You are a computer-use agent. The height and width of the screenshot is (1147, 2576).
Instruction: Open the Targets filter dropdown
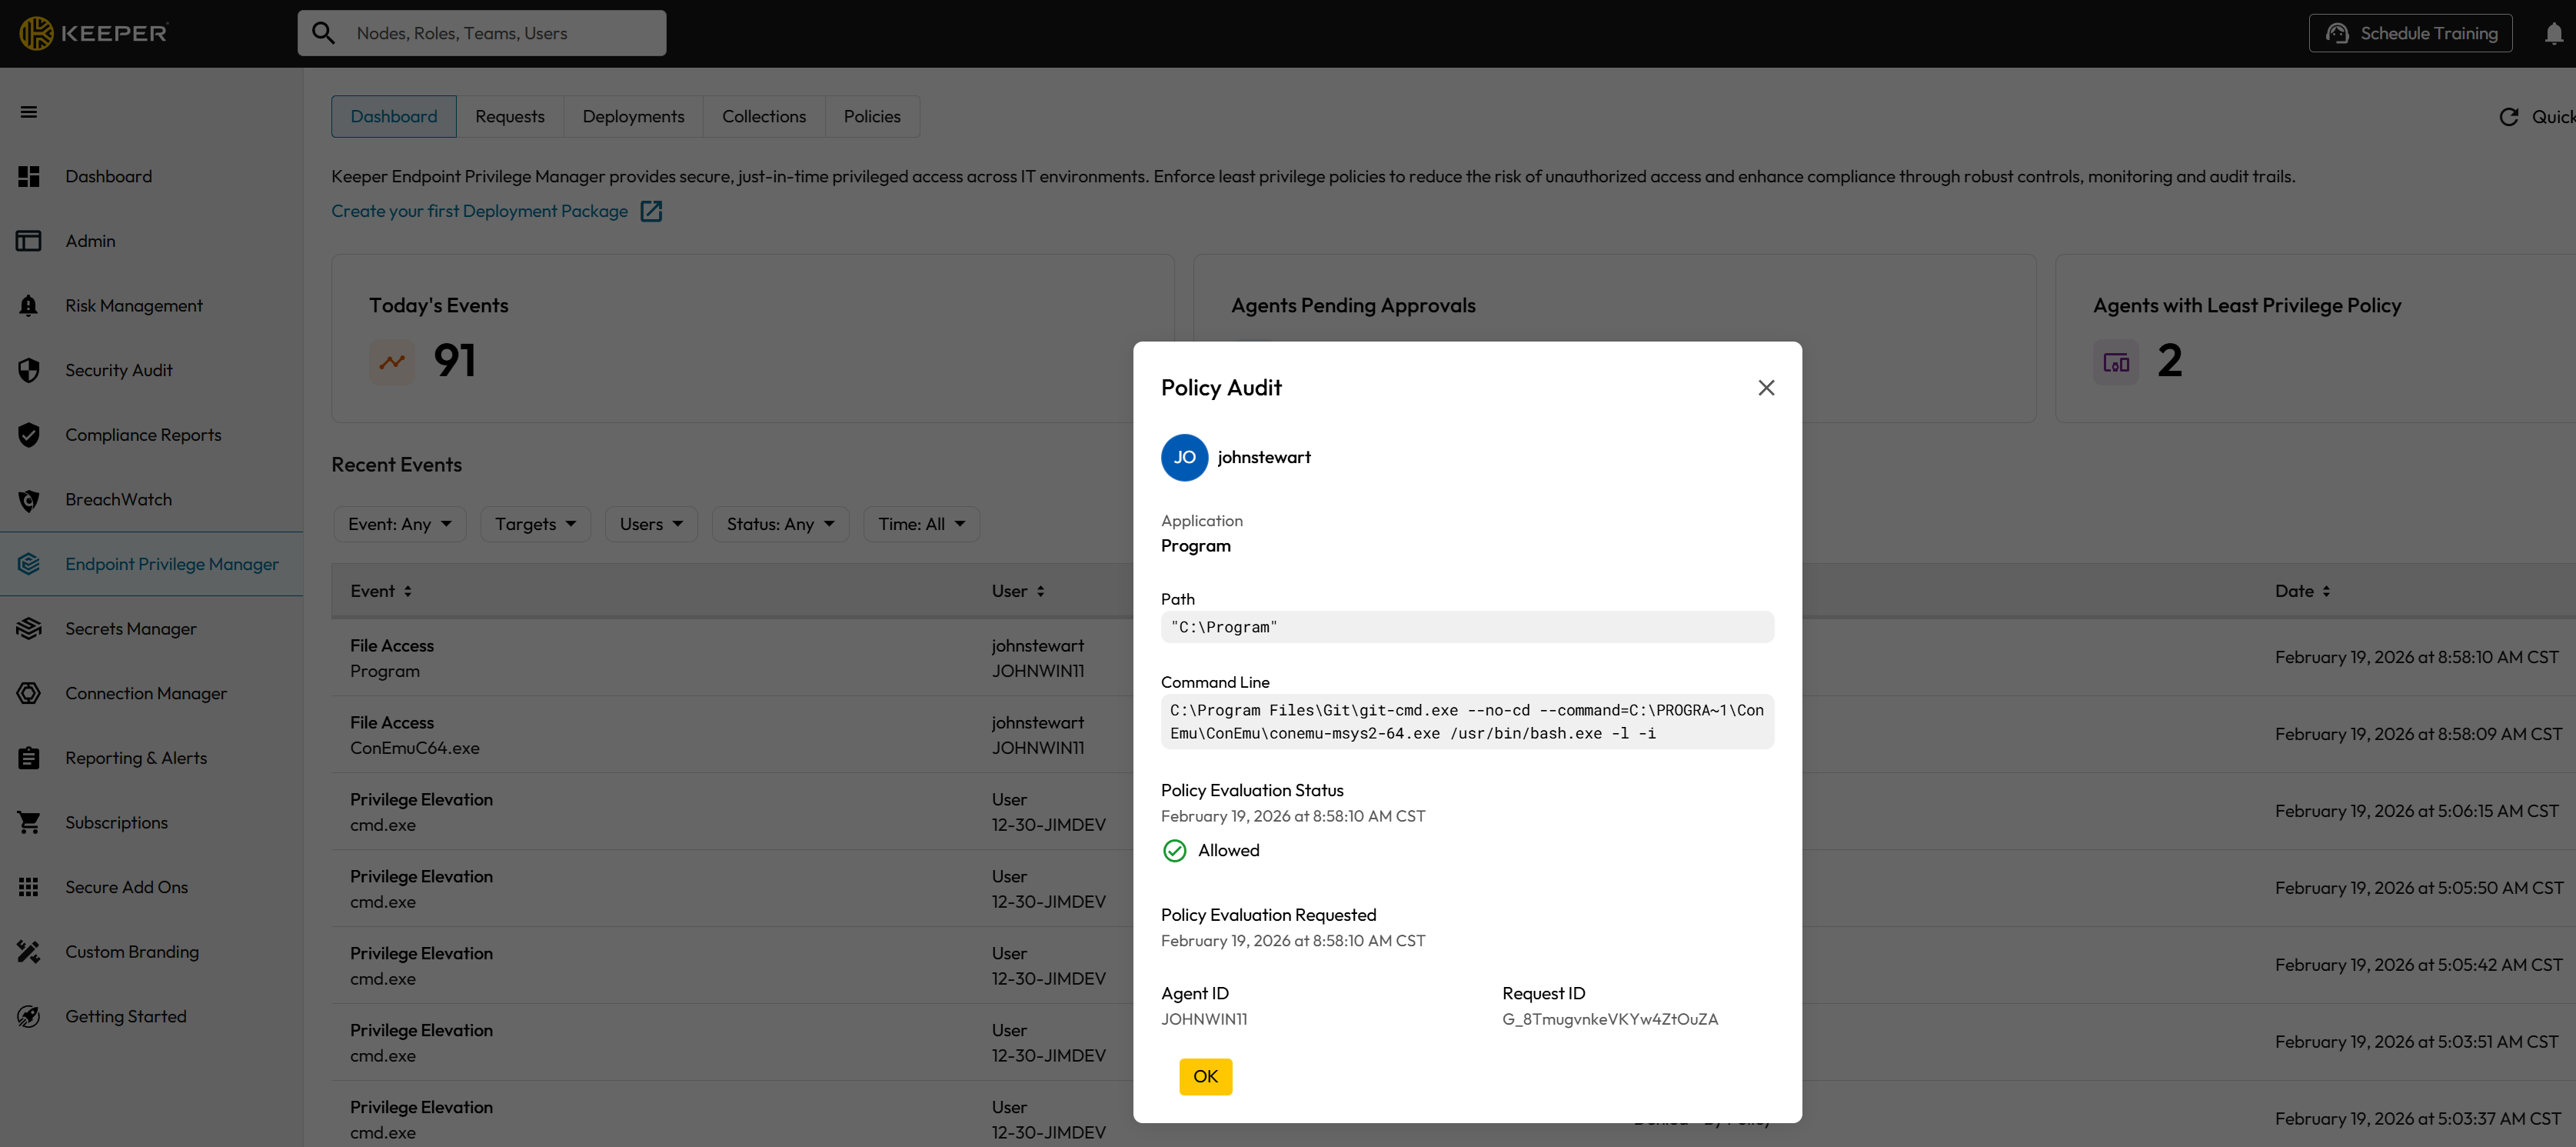pyautogui.click(x=535, y=525)
